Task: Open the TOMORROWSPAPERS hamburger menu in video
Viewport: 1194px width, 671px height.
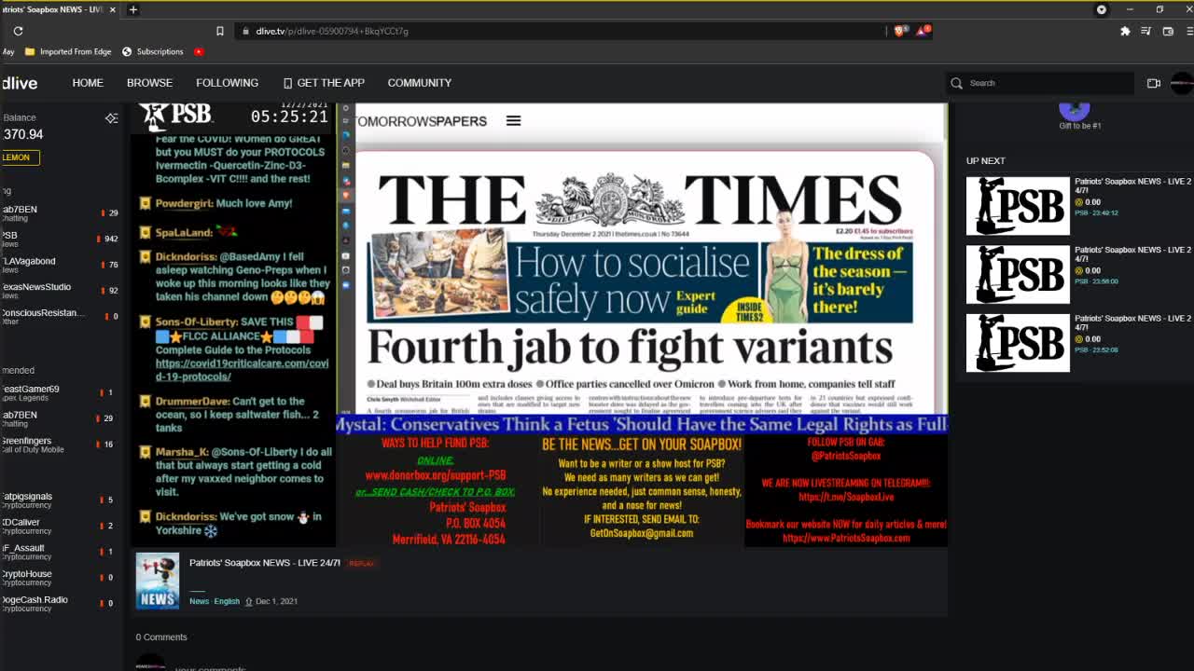Action: 513,120
